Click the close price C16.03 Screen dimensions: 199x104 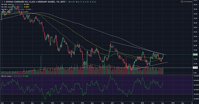pos(93,2)
